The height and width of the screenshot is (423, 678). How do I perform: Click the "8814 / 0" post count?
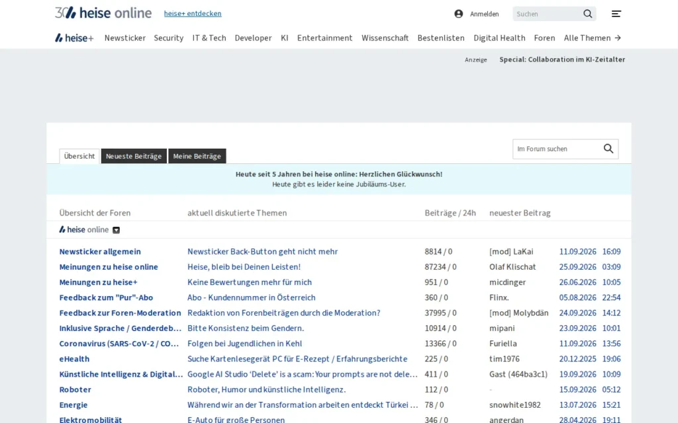[438, 252]
